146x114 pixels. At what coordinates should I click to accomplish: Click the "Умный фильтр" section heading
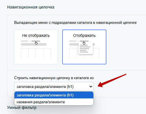[22, 107]
